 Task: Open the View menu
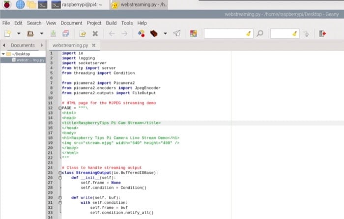(x=51, y=23)
